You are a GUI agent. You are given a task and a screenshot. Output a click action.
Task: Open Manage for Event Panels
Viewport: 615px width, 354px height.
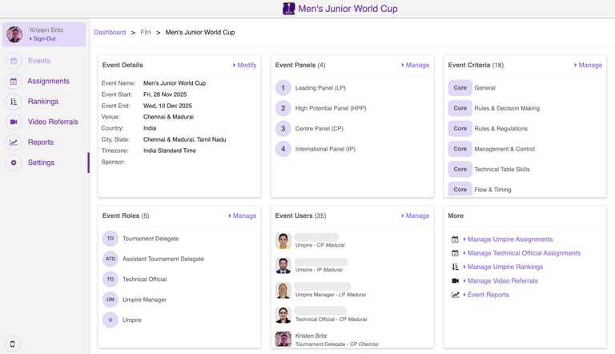point(416,65)
